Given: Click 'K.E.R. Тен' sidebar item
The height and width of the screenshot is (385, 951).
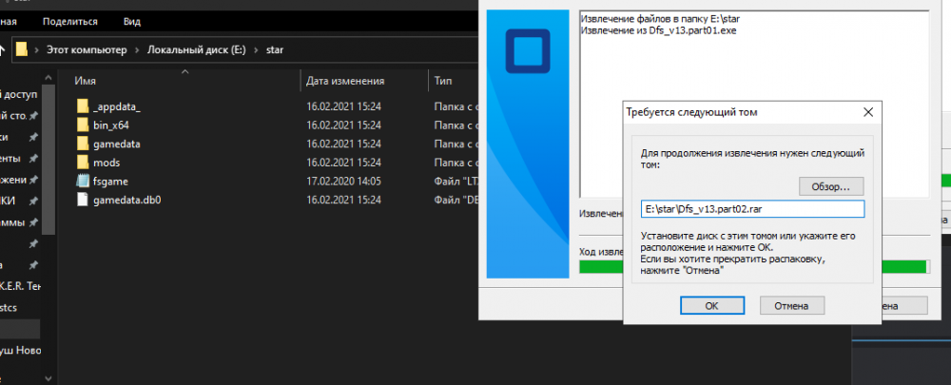Looking at the screenshot, I should [x=21, y=286].
